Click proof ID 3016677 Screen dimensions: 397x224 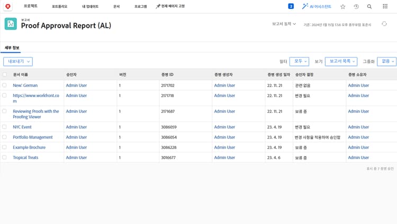coord(168,158)
